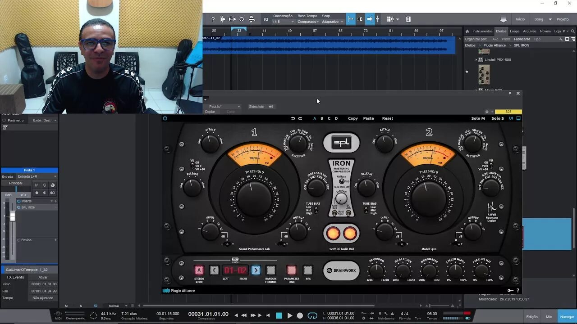Click the Pista 1 volume fader

[x=13, y=216]
